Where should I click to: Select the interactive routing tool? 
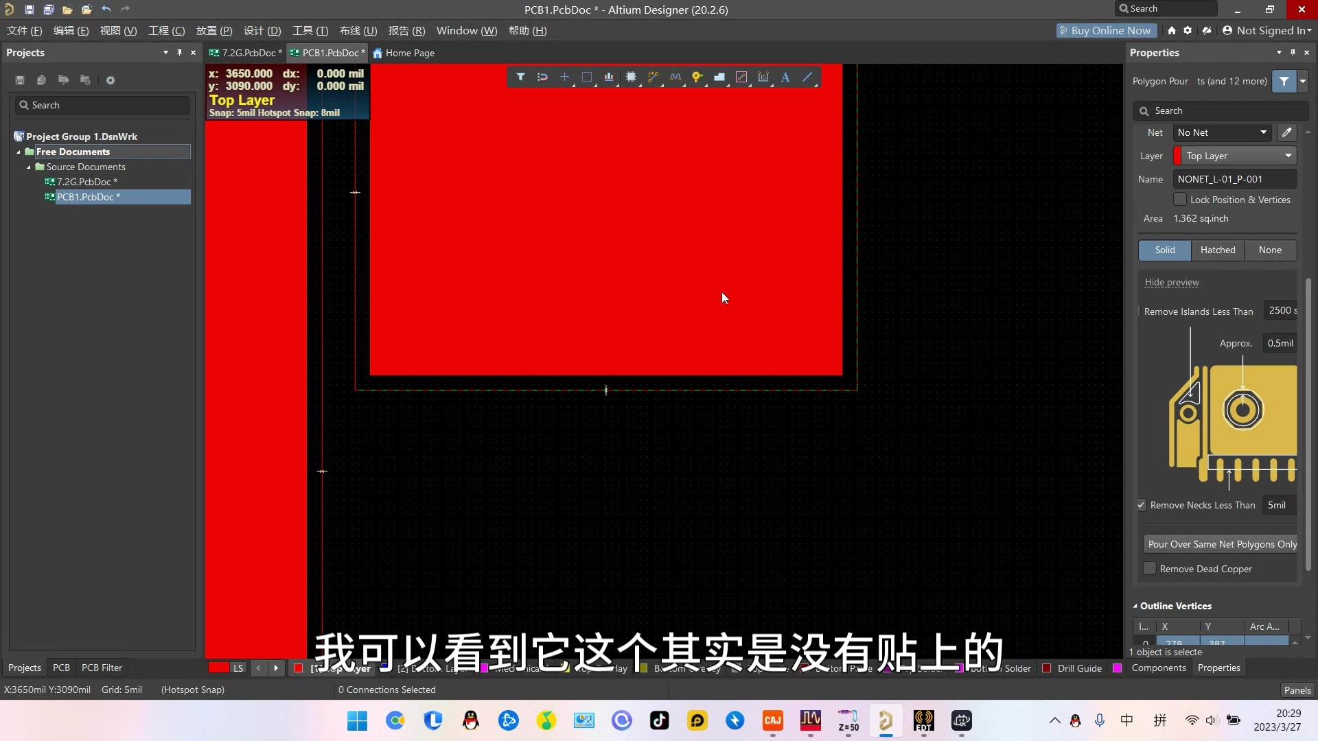tap(653, 77)
